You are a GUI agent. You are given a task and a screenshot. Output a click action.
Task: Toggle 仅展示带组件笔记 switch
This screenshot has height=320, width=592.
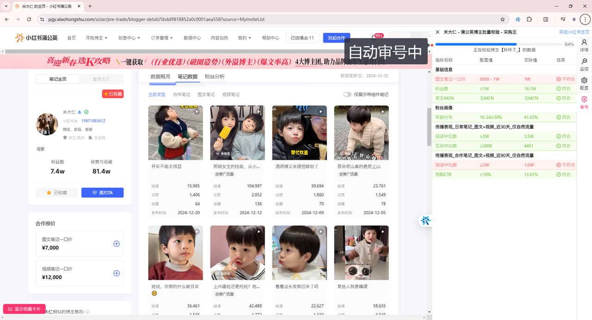(347, 95)
